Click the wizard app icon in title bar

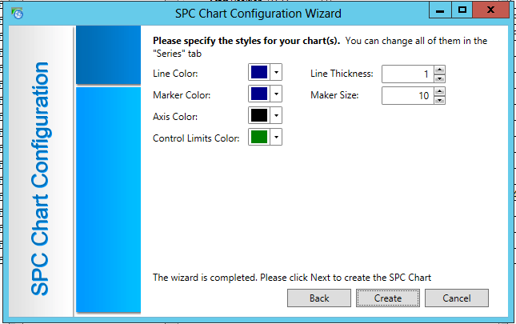pos(17,14)
